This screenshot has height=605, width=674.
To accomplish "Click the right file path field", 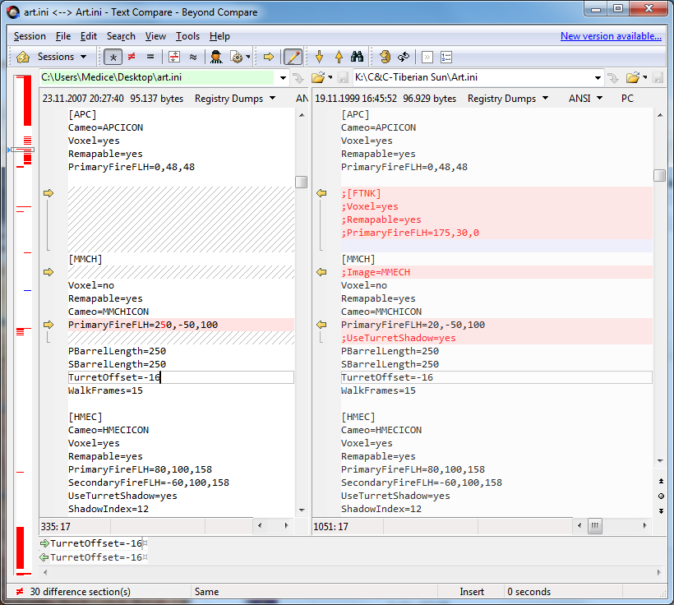I will tap(472, 77).
